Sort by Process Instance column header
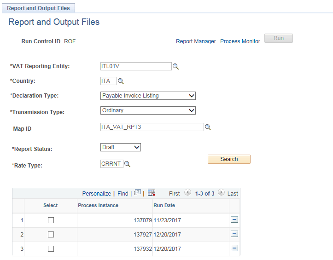333x260 pixels. (98, 205)
